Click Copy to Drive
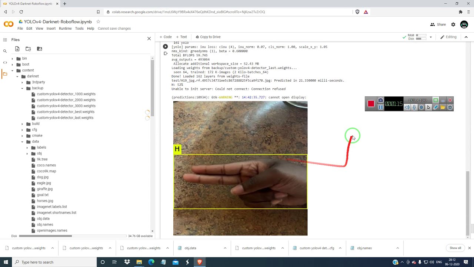 (x=208, y=37)
